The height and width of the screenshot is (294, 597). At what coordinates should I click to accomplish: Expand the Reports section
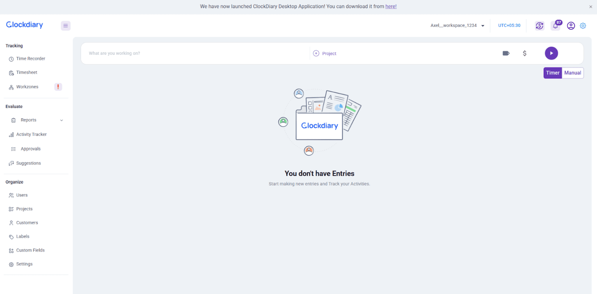click(x=61, y=120)
